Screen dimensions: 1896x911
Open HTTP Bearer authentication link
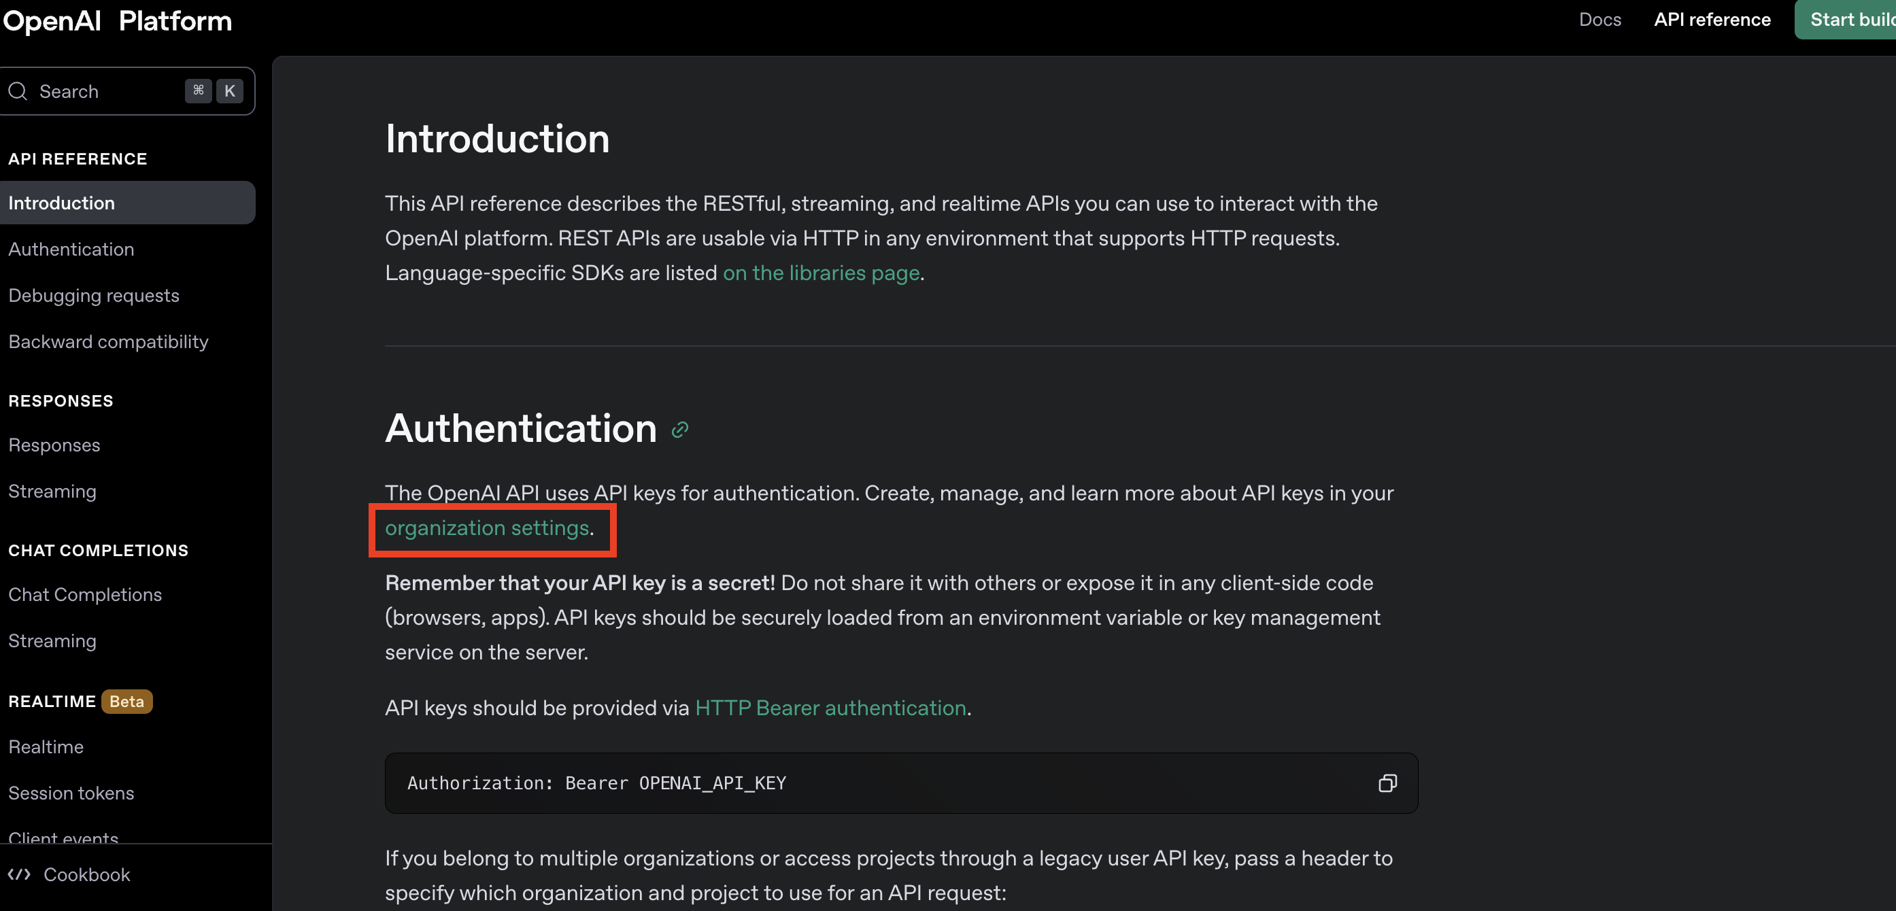tap(830, 708)
